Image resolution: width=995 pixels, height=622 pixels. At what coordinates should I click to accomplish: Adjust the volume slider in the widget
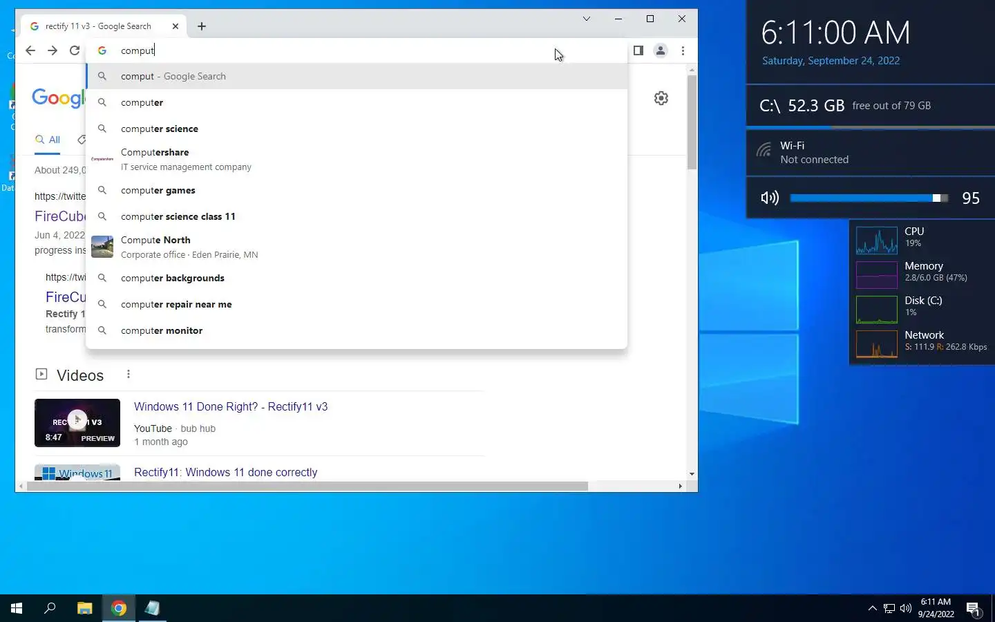click(869, 198)
